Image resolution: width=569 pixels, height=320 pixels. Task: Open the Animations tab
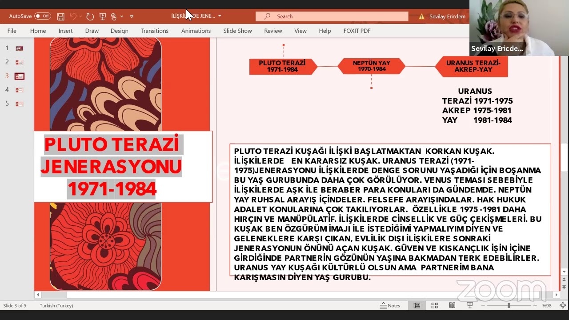click(x=196, y=31)
